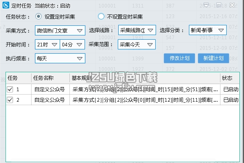
Task: Open the title bar dropdown menu icon
Action: (206, 5)
